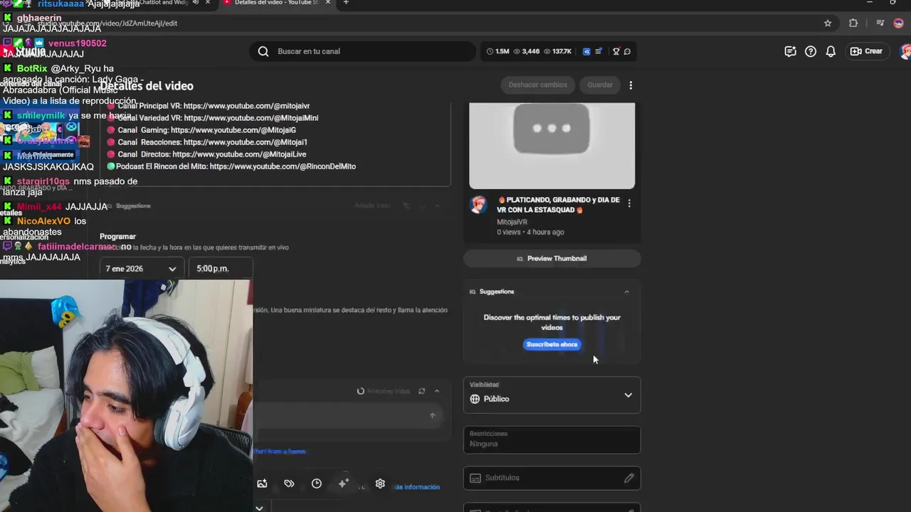Open the browser extensions puzzle icon
911x512 pixels.
853,23
